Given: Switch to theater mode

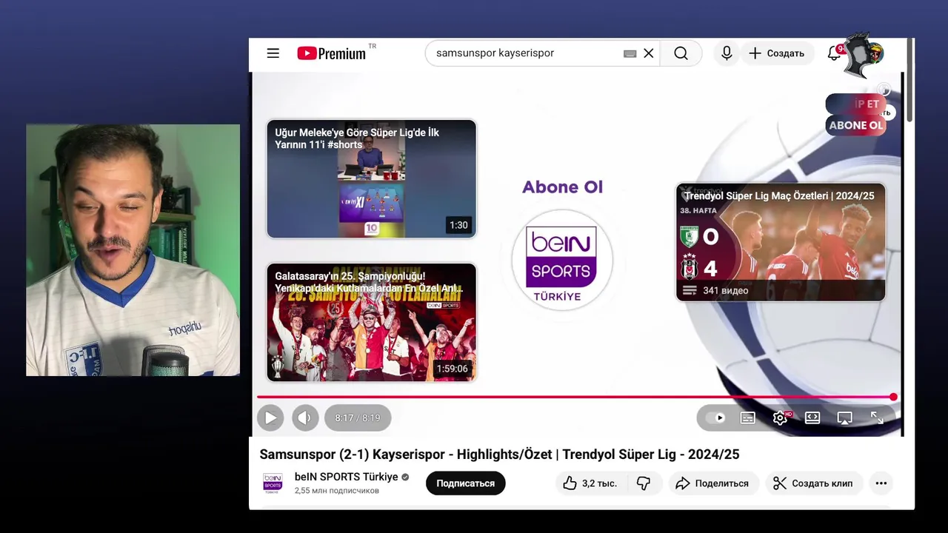Looking at the screenshot, I should point(812,418).
